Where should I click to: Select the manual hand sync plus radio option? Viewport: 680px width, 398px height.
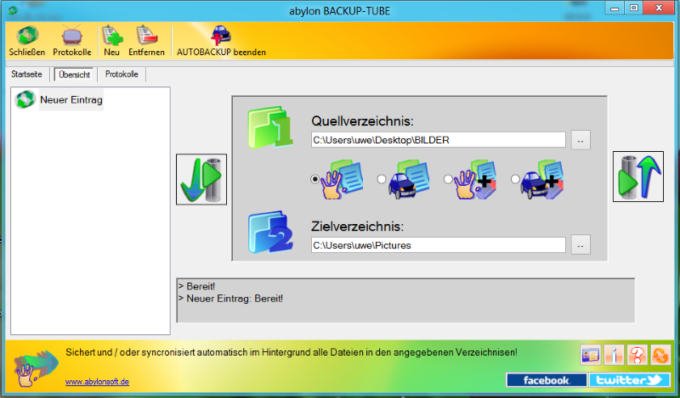(x=448, y=179)
